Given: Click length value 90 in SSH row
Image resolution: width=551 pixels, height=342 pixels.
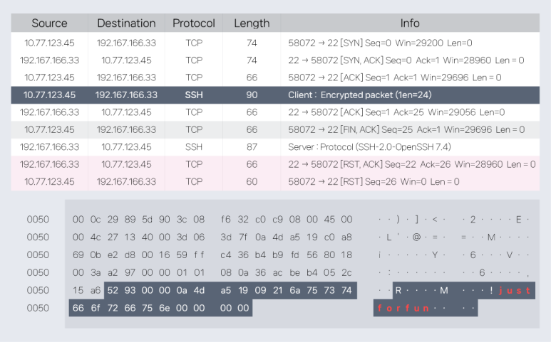Looking at the screenshot, I should click(x=252, y=95).
